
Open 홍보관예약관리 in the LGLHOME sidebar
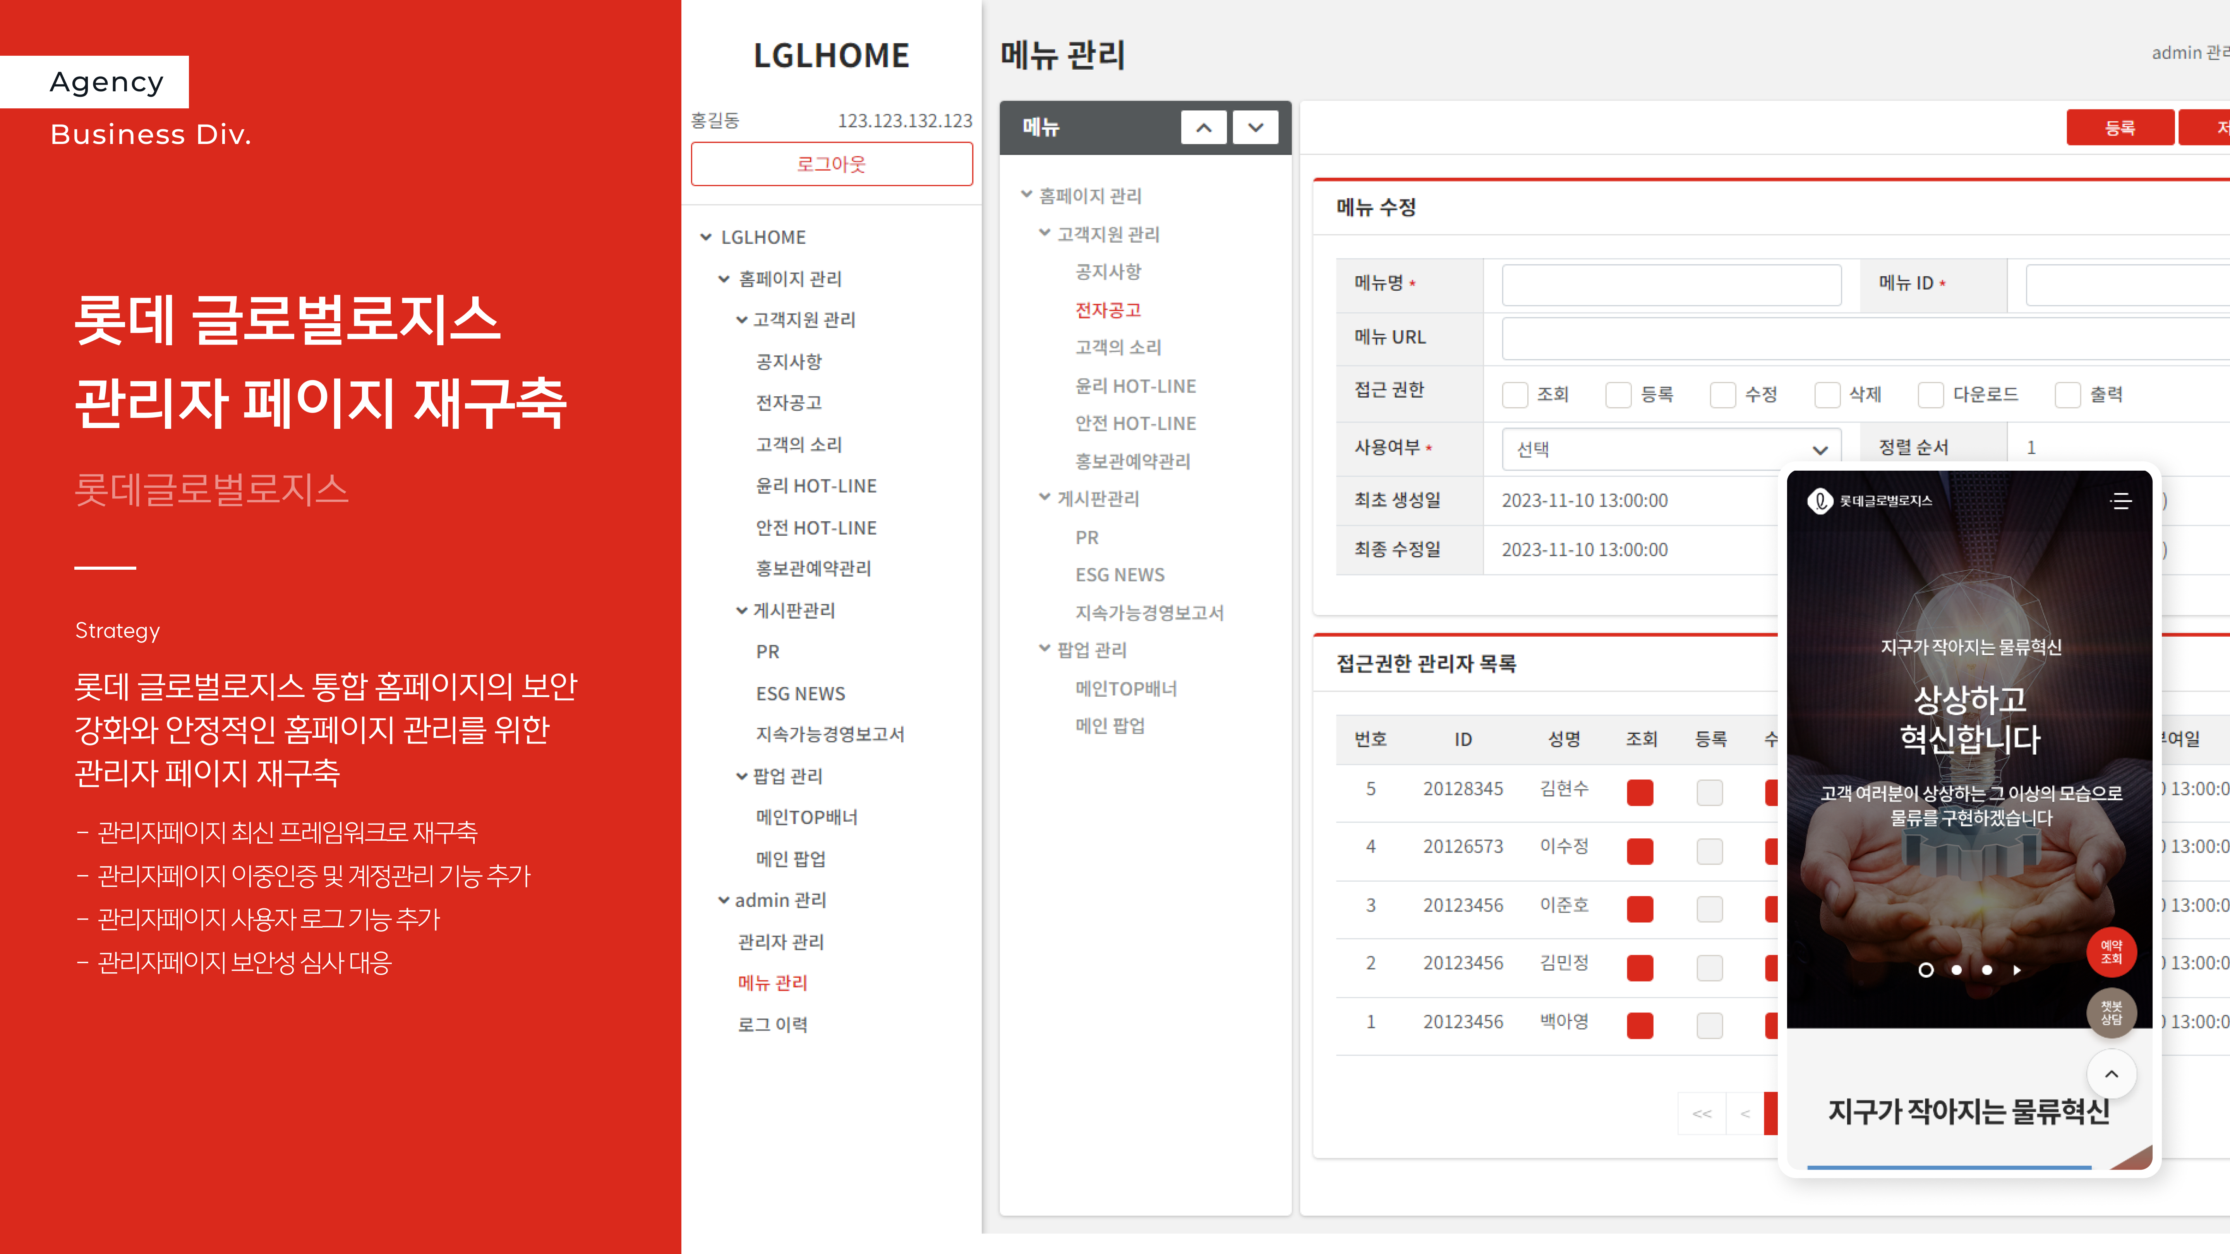(813, 569)
